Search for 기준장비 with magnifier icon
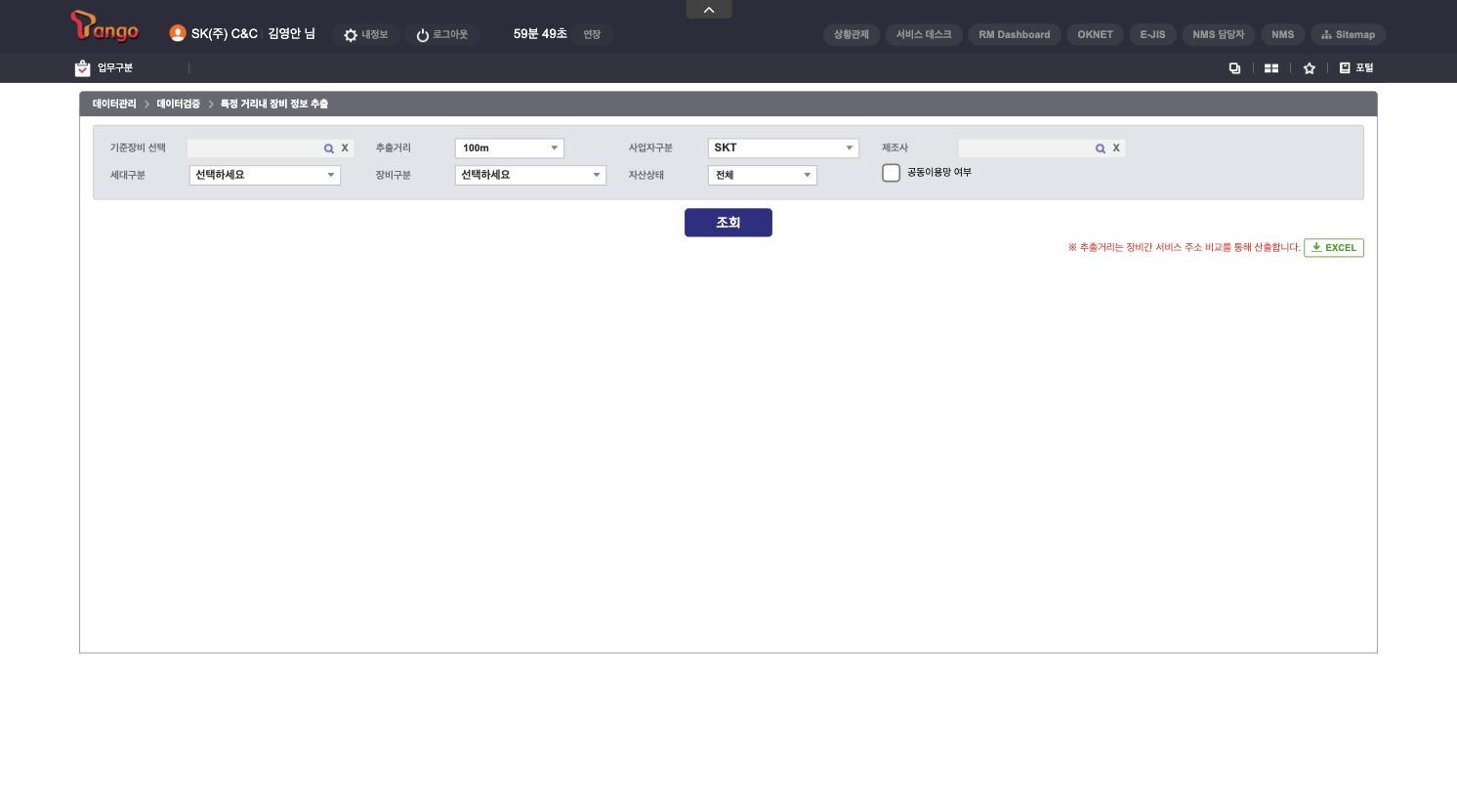 (x=329, y=148)
